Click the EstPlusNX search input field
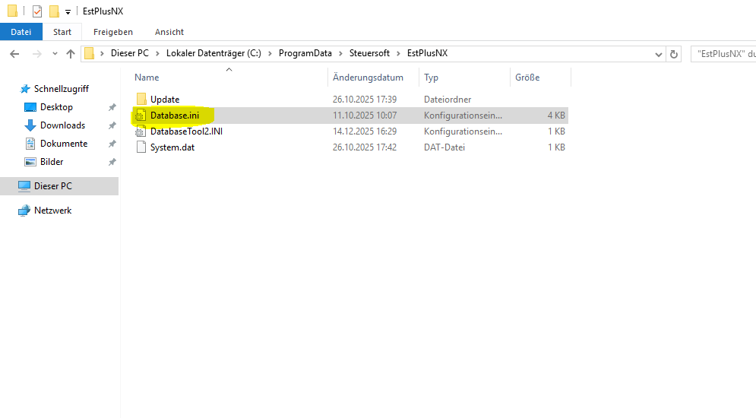 click(x=725, y=54)
